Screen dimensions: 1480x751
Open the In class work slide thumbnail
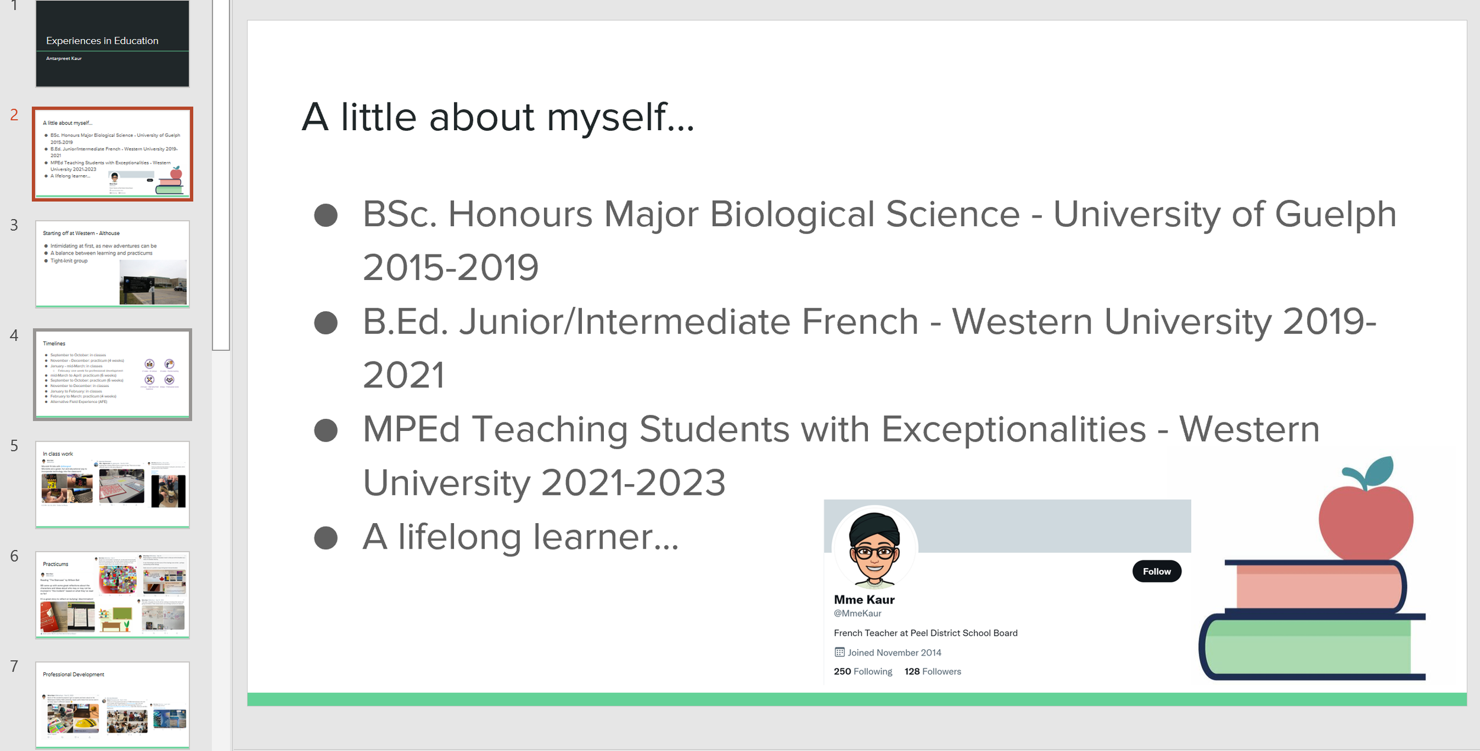112,484
